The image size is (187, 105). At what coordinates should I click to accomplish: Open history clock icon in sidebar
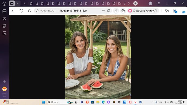[5, 18]
